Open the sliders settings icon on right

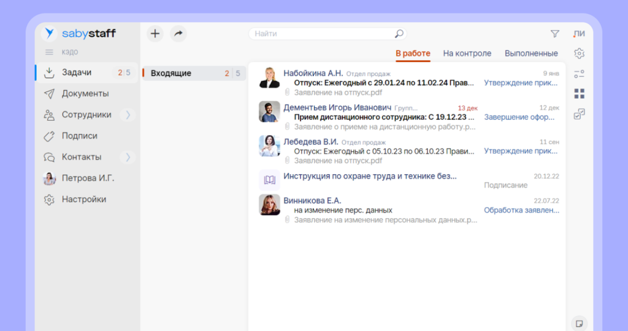[x=579, y=74]
